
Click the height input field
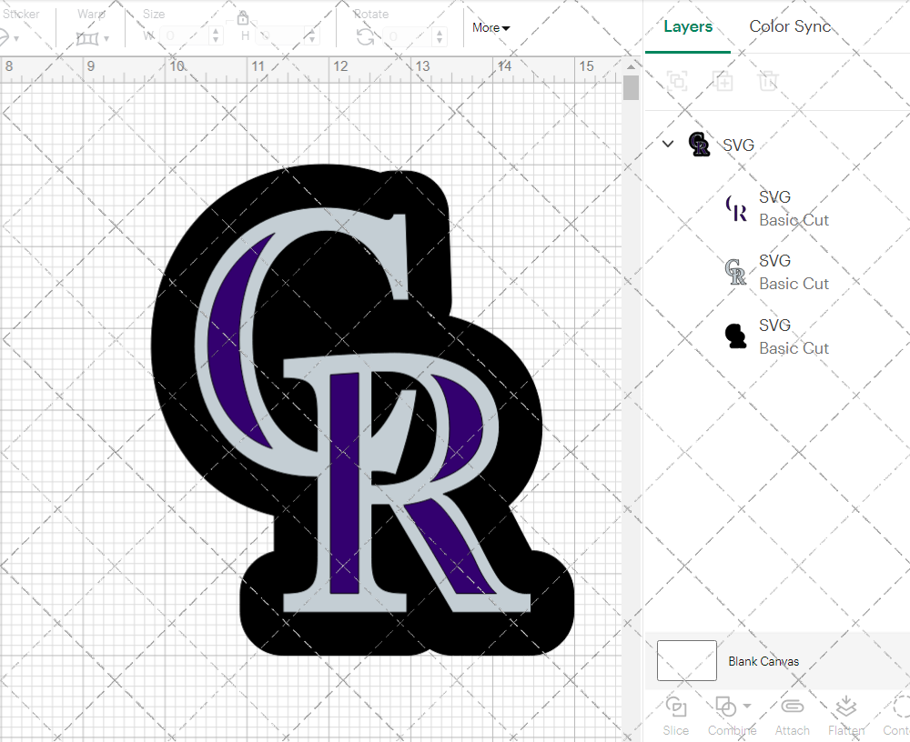[x=281, y=36]
